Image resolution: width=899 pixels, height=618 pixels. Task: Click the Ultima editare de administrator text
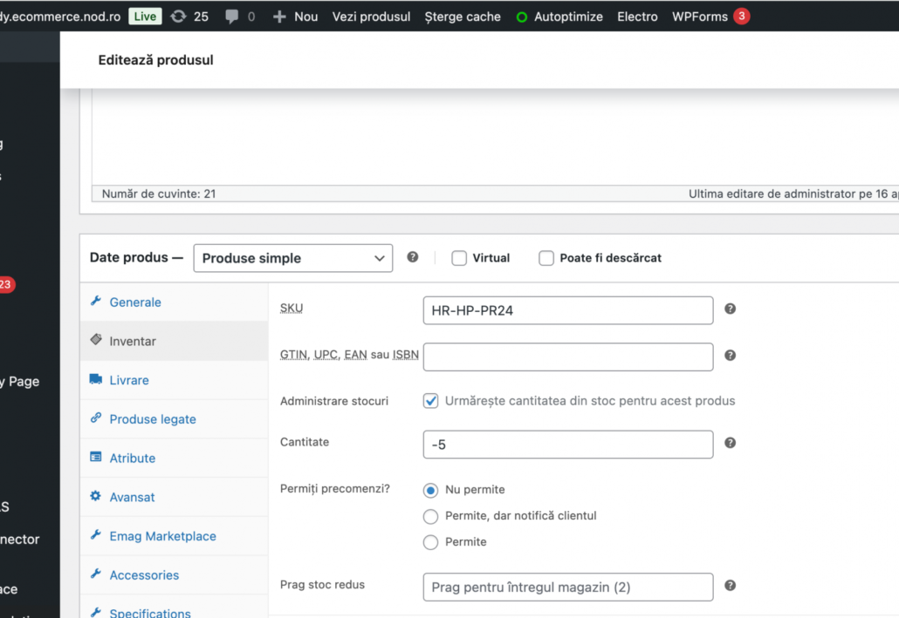point(793,194)
